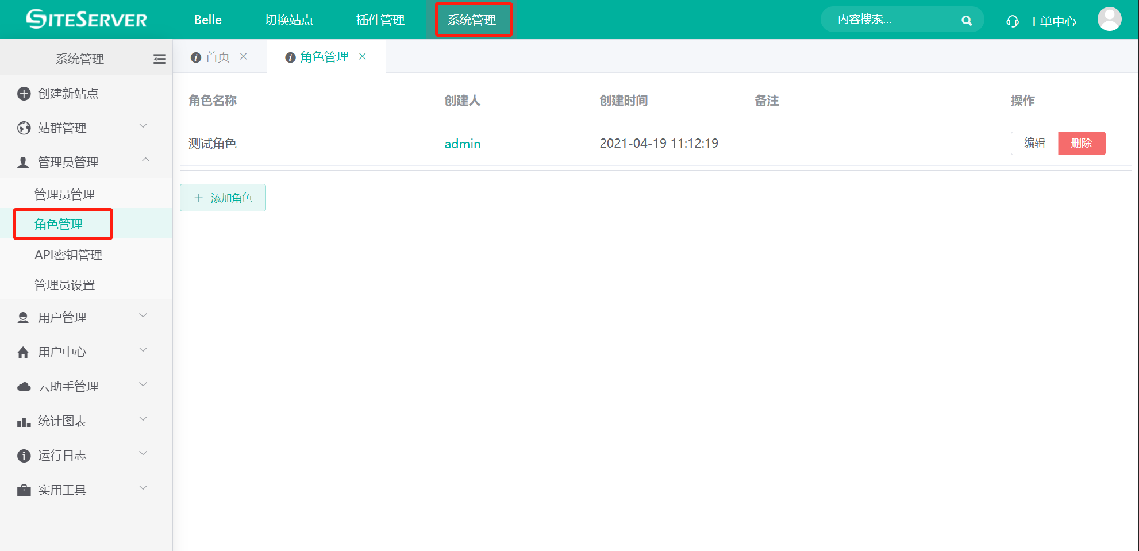The height and width of the screenshot is (551, 1139).
Task: Delete the 测试角色 role with 删除
Action: [1081, 143]
